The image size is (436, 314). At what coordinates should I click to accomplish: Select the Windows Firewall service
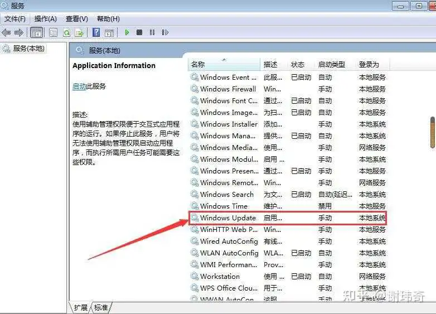(288, 89)
